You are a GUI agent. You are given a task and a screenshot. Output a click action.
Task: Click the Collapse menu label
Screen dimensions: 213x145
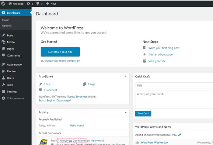[x=15, y=98]
